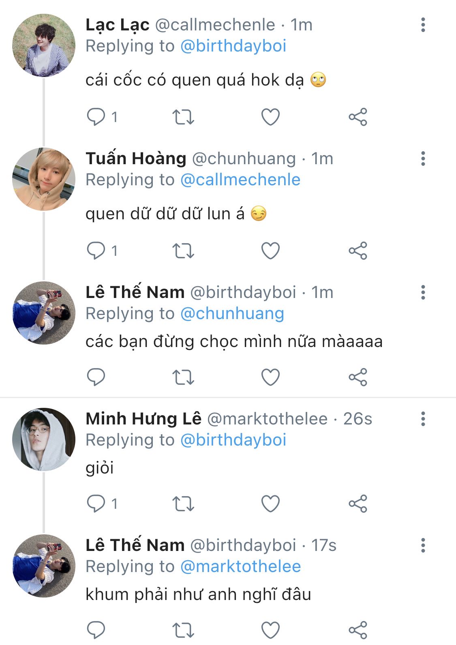Share Lạc Lạc's tweet

(x=358, y=117)
